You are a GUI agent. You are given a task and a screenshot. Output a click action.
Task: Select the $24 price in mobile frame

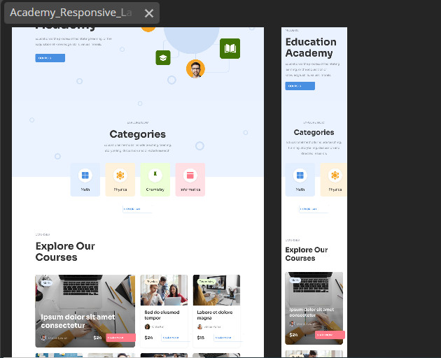(293, 335)
